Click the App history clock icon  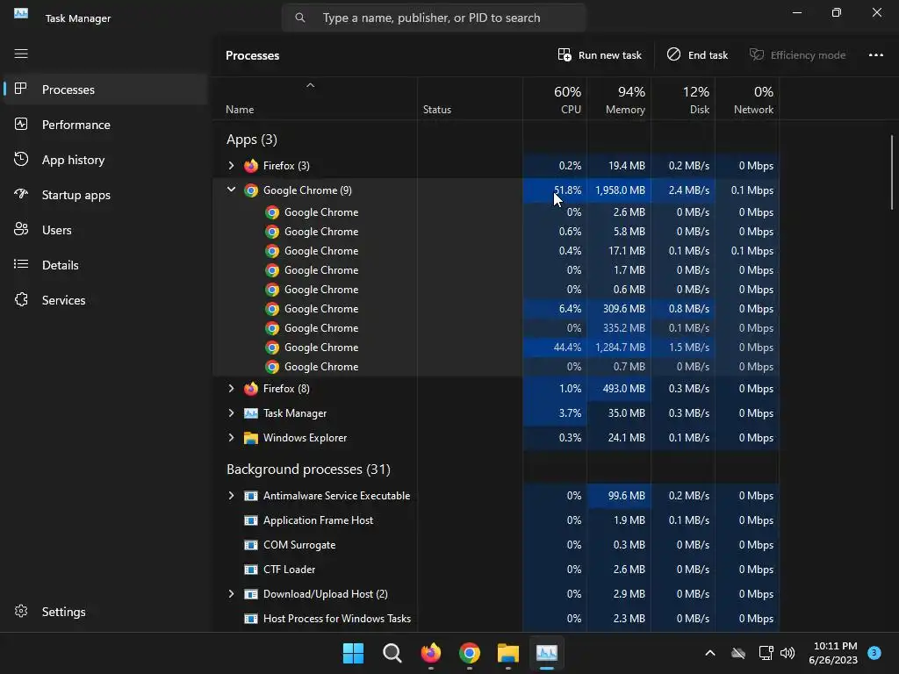[x=21, y=160]
